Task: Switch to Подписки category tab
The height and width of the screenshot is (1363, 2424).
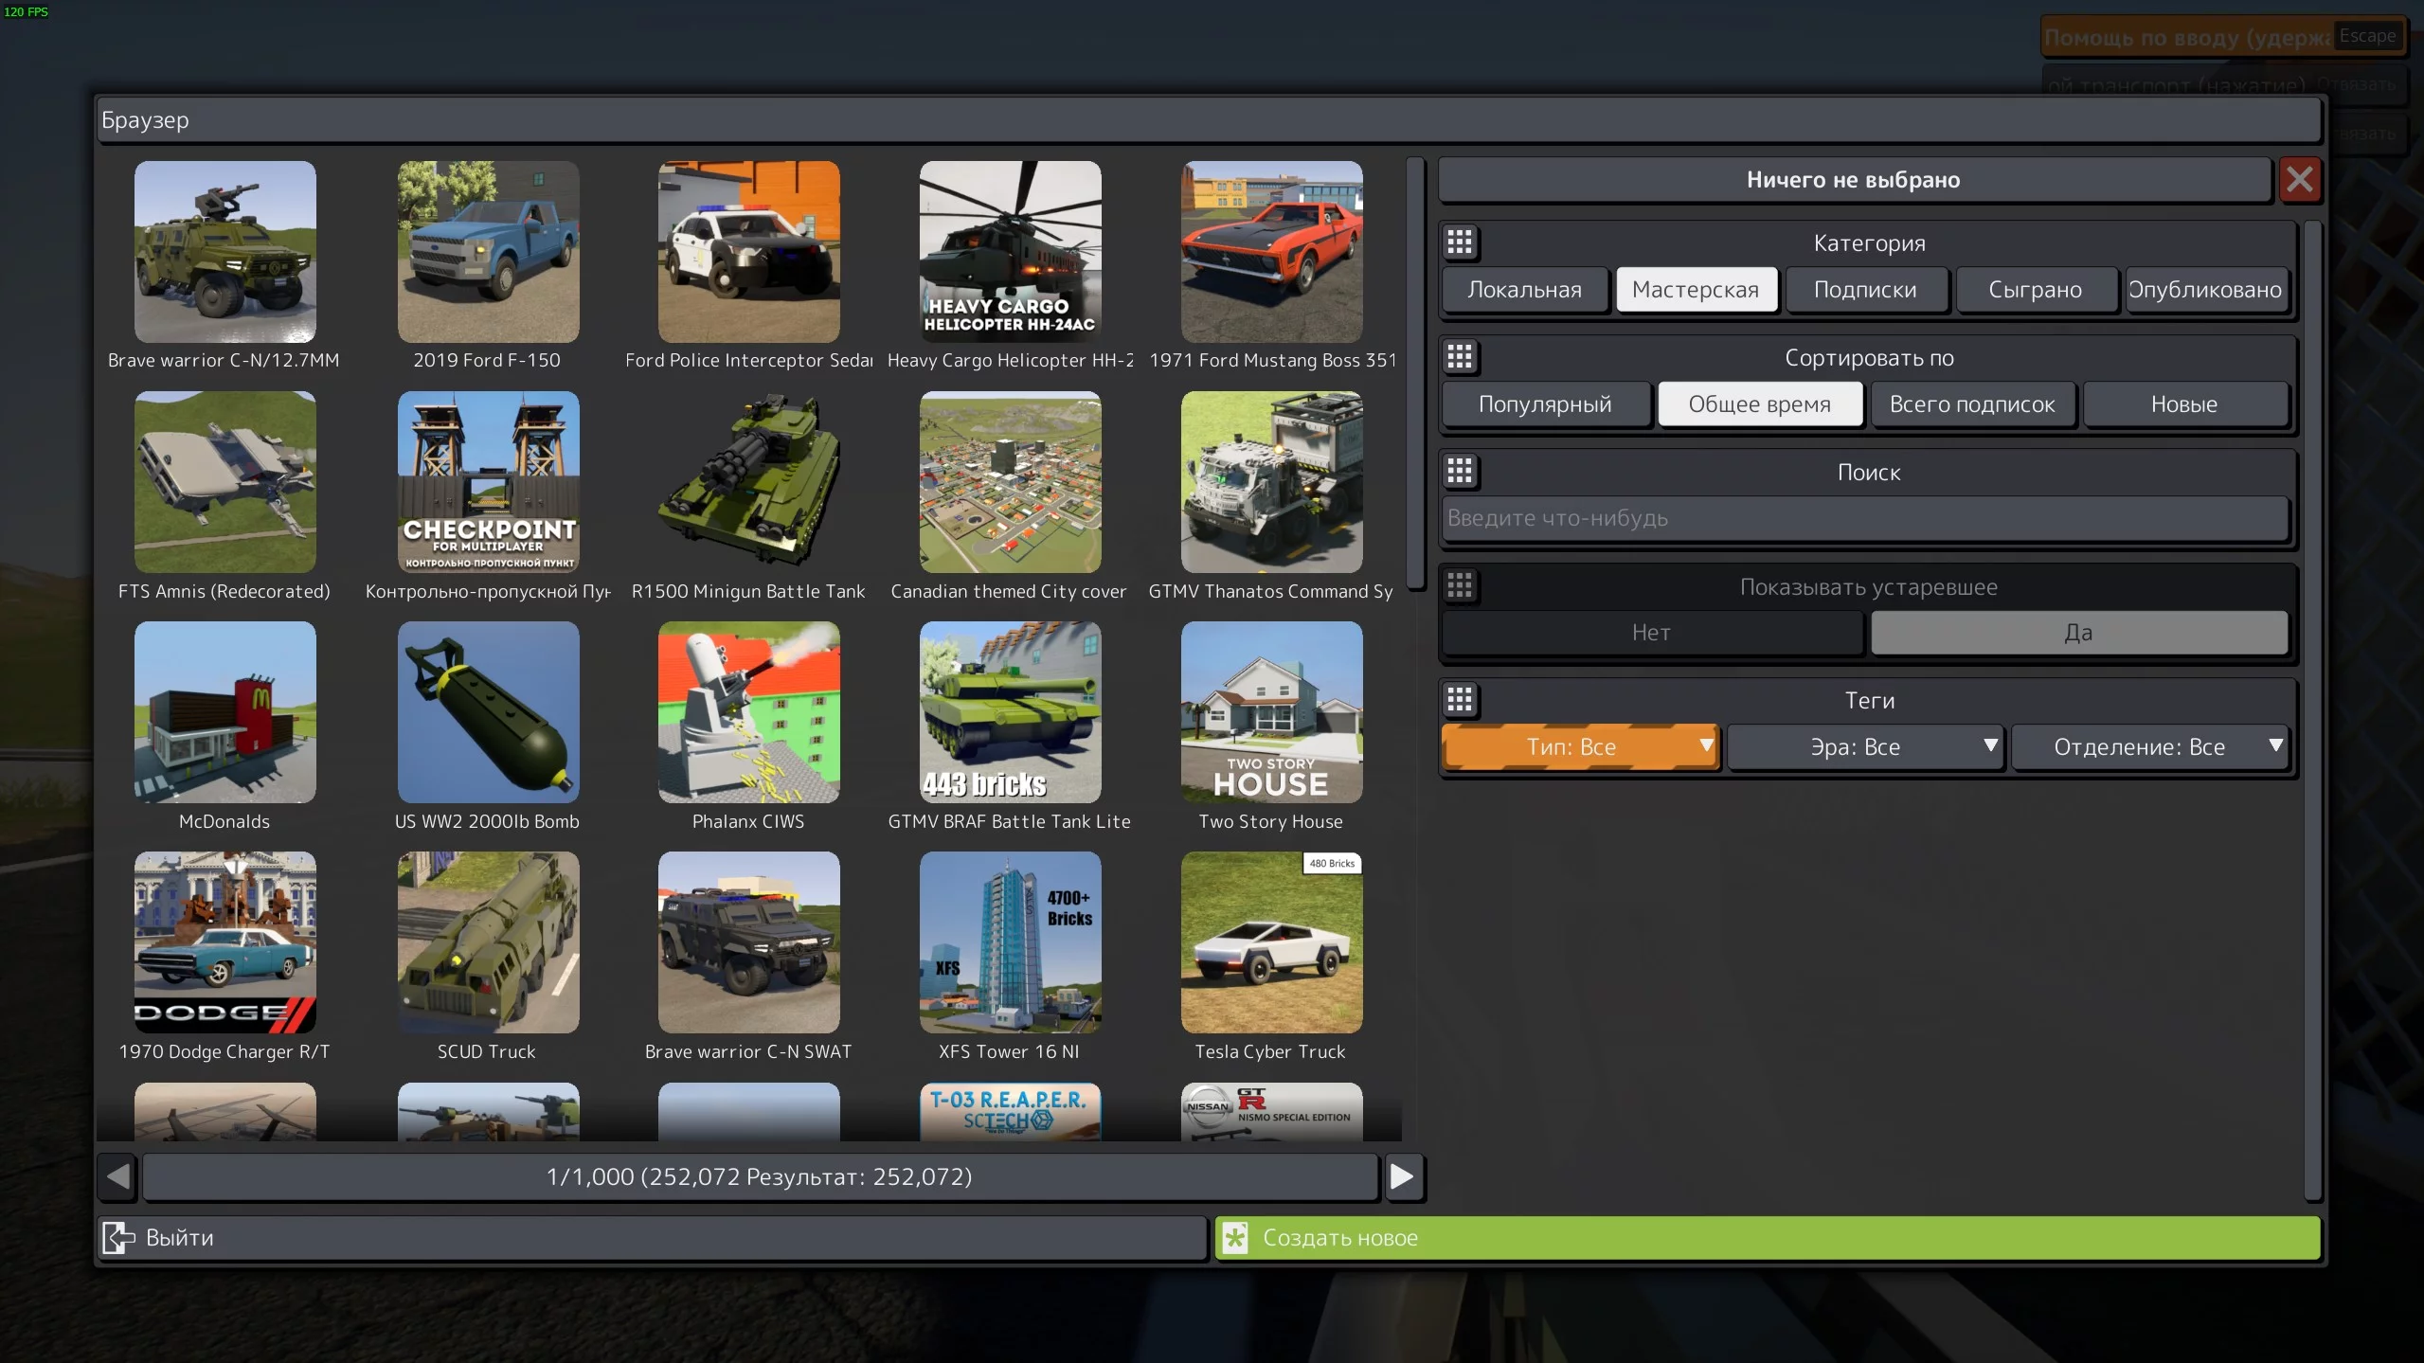Action: click(x=1865, y=290)
